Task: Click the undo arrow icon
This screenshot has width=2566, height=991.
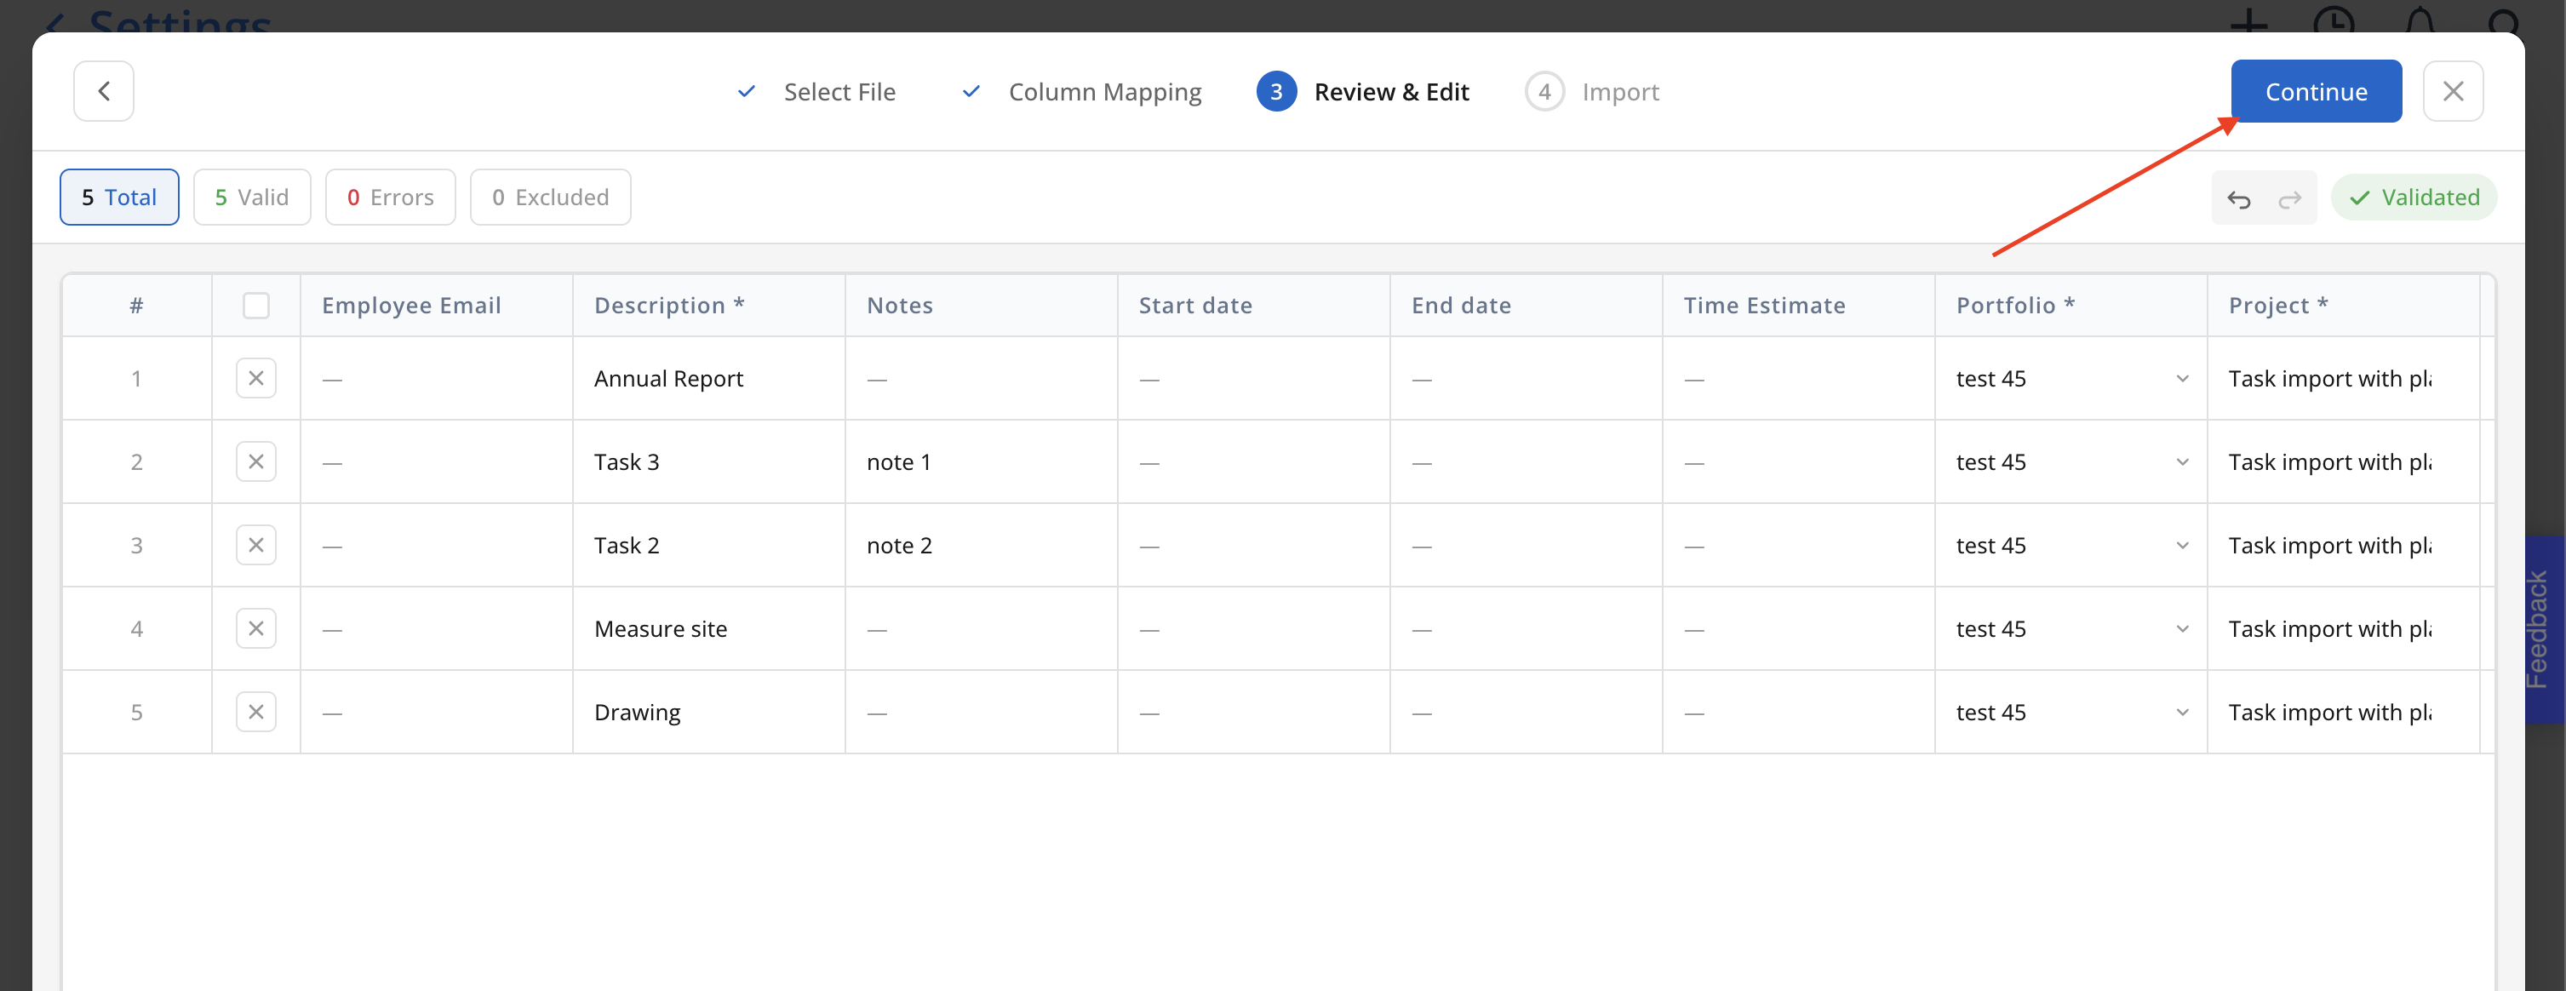Action: point(2238,198)
